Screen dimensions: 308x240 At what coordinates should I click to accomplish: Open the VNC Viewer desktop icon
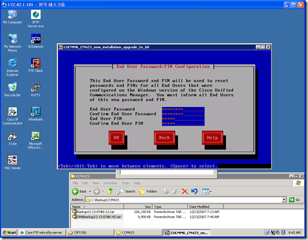point(13,163)
